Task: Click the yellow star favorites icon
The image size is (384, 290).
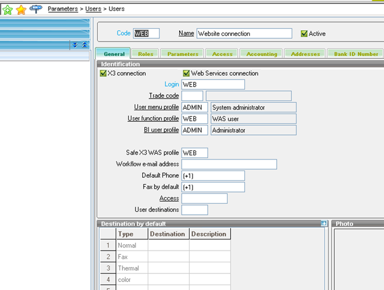Action: tap(22, 10)
